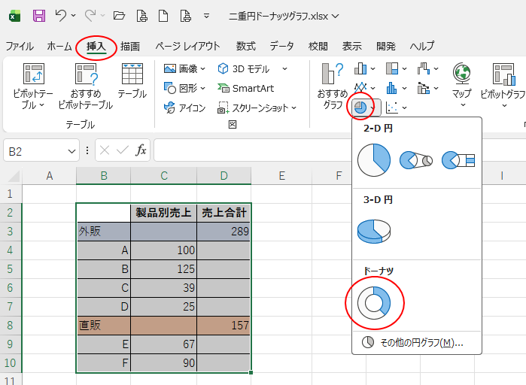Click おすすめピボットテーブル button

click(86, 86)
